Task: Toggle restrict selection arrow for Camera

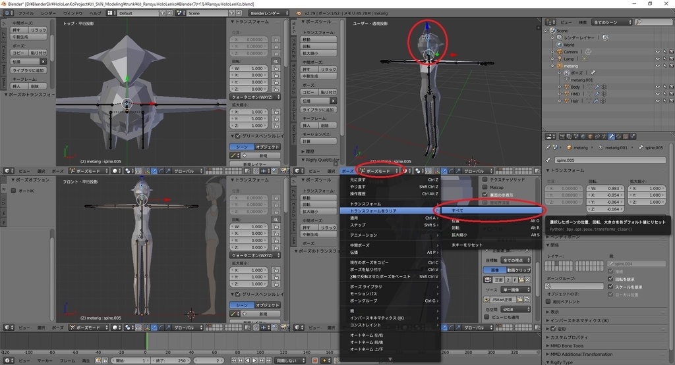Action: click(x=664, y=52)
